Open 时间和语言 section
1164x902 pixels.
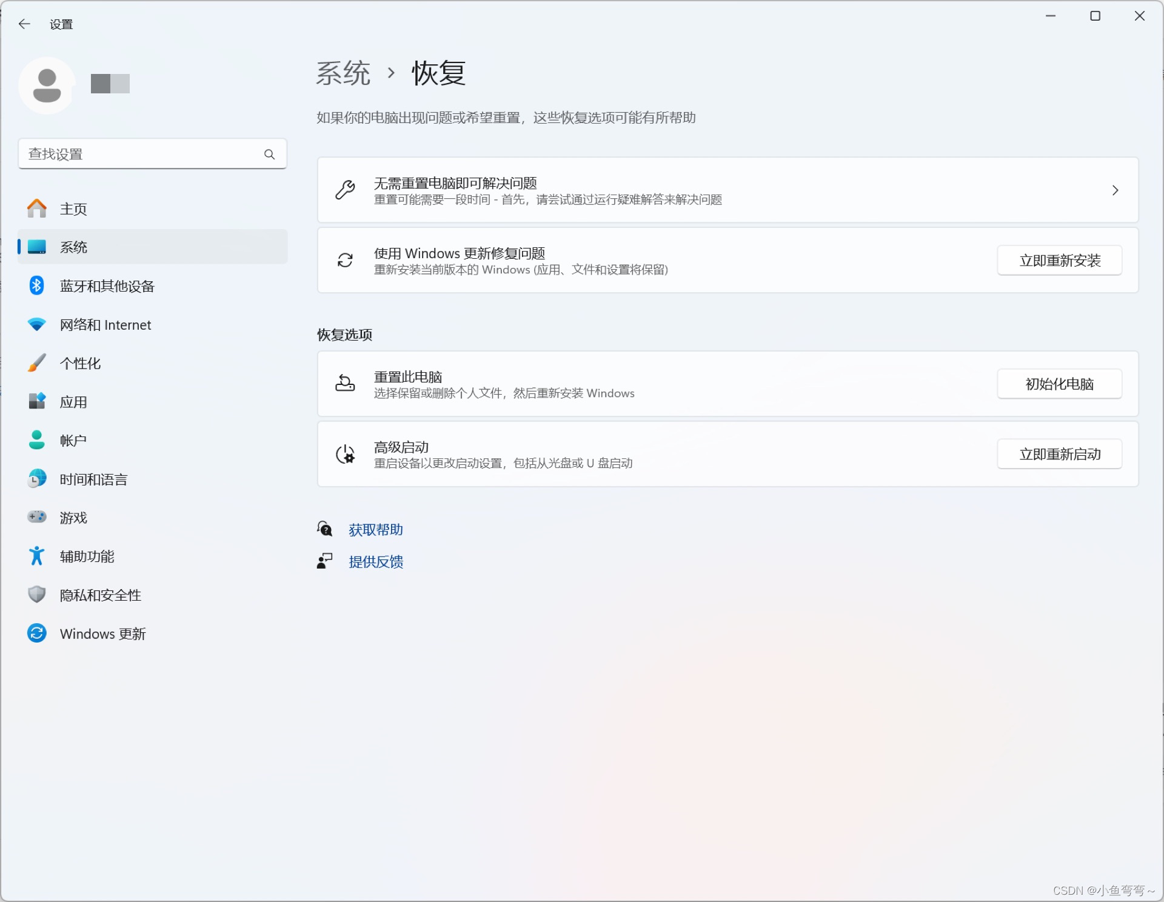pyautogui.click(x=153, y=479)
